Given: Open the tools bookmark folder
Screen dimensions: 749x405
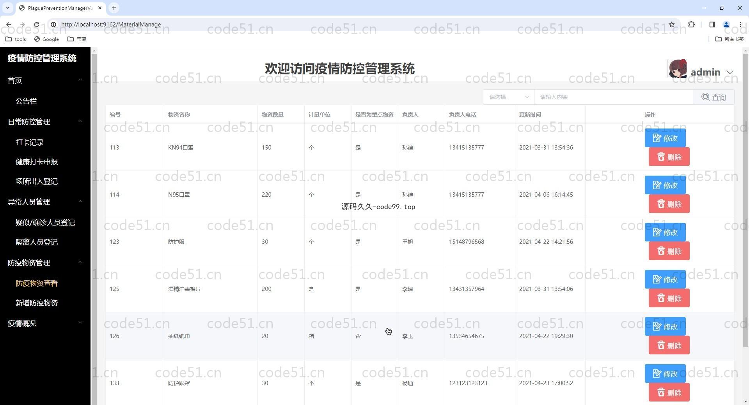Looking at the screenshot, I should pos(16,39).
